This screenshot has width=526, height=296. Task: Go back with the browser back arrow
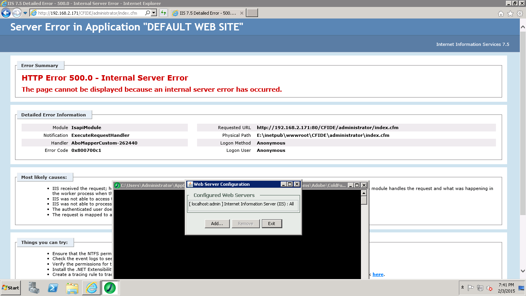coord(6,13)
